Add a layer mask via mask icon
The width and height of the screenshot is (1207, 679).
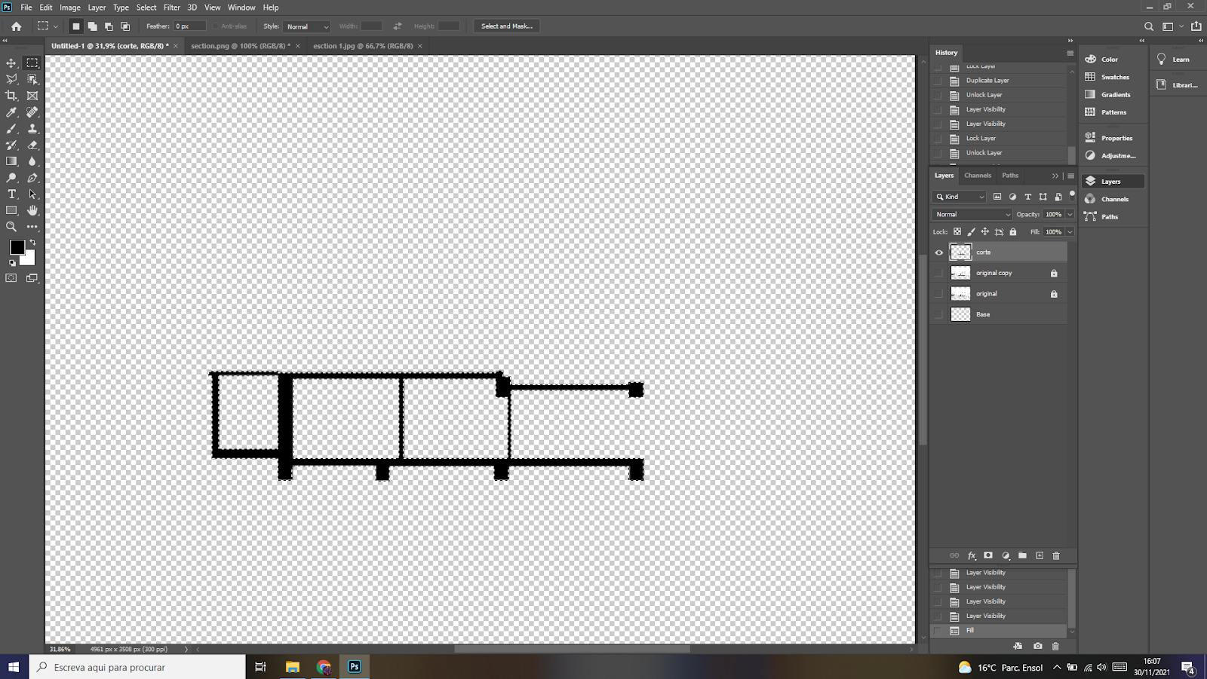tap(988, 555)
